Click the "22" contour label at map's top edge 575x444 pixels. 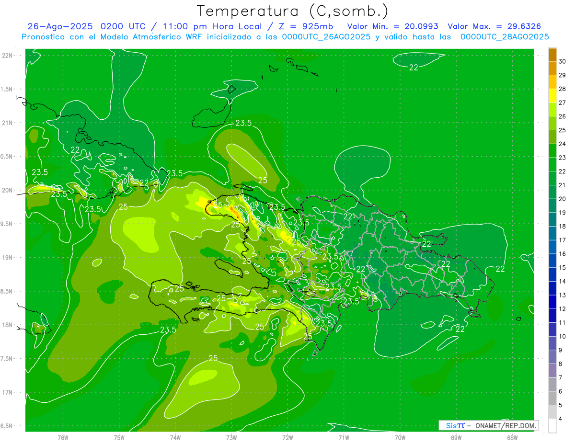point(414,68)
